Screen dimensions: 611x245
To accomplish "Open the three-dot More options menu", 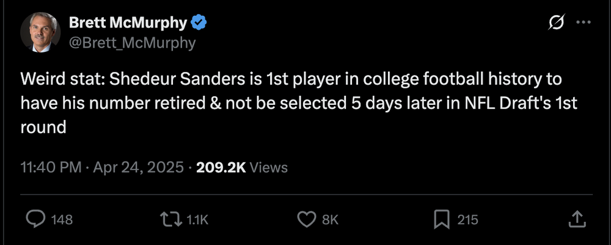I will tap(584, 23).
